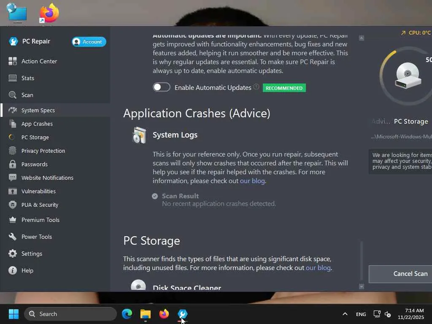The height and width of the screenshot is (324, 432).
Task: Click the Scan magnifier icon
Action: (12, 95)
